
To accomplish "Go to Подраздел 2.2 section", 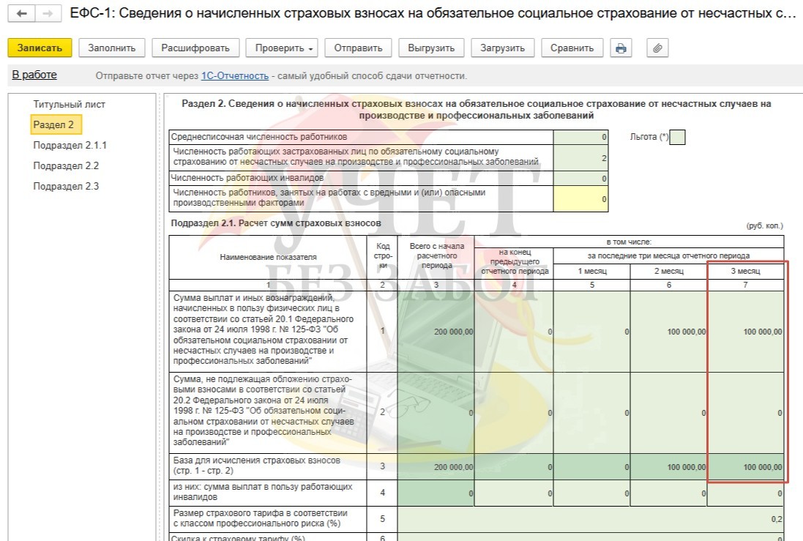I will point(66,166).
